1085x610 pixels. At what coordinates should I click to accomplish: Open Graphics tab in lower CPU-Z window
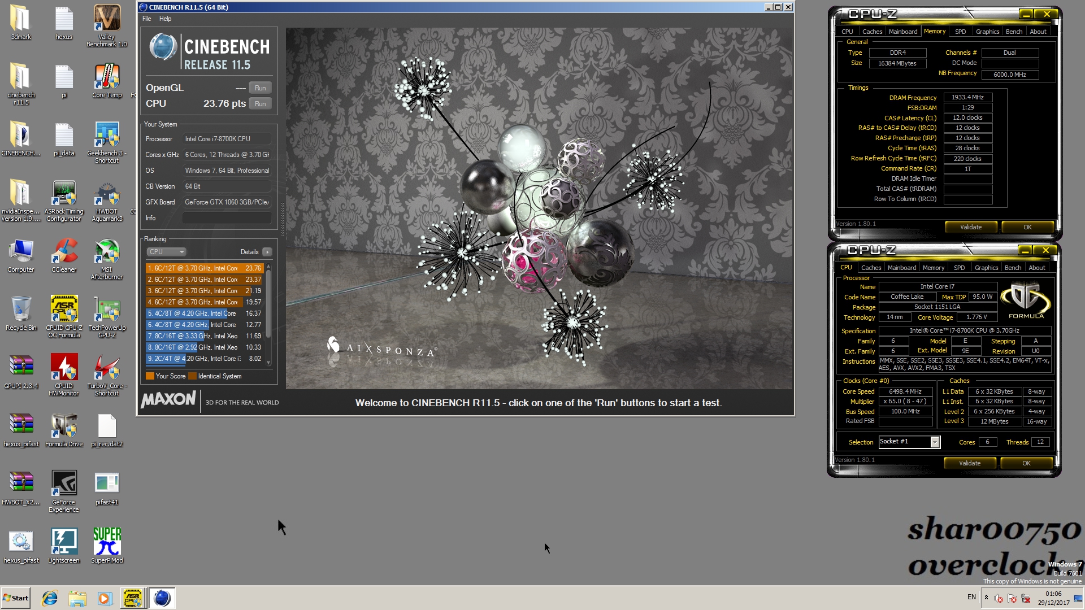coord(986,268)
